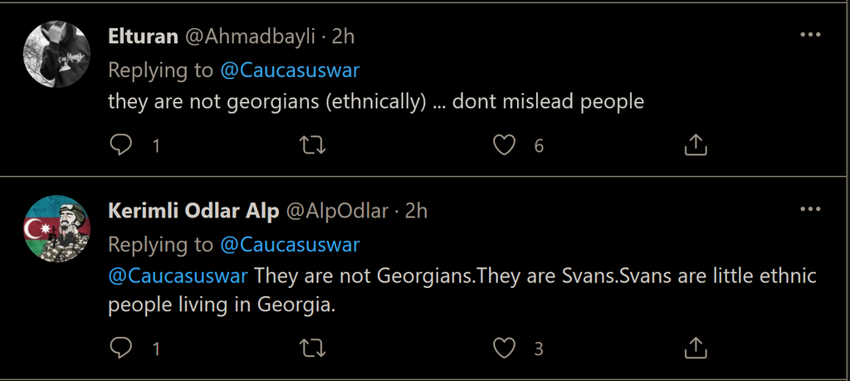Open Elturan's profile picture

click(56, 54)
